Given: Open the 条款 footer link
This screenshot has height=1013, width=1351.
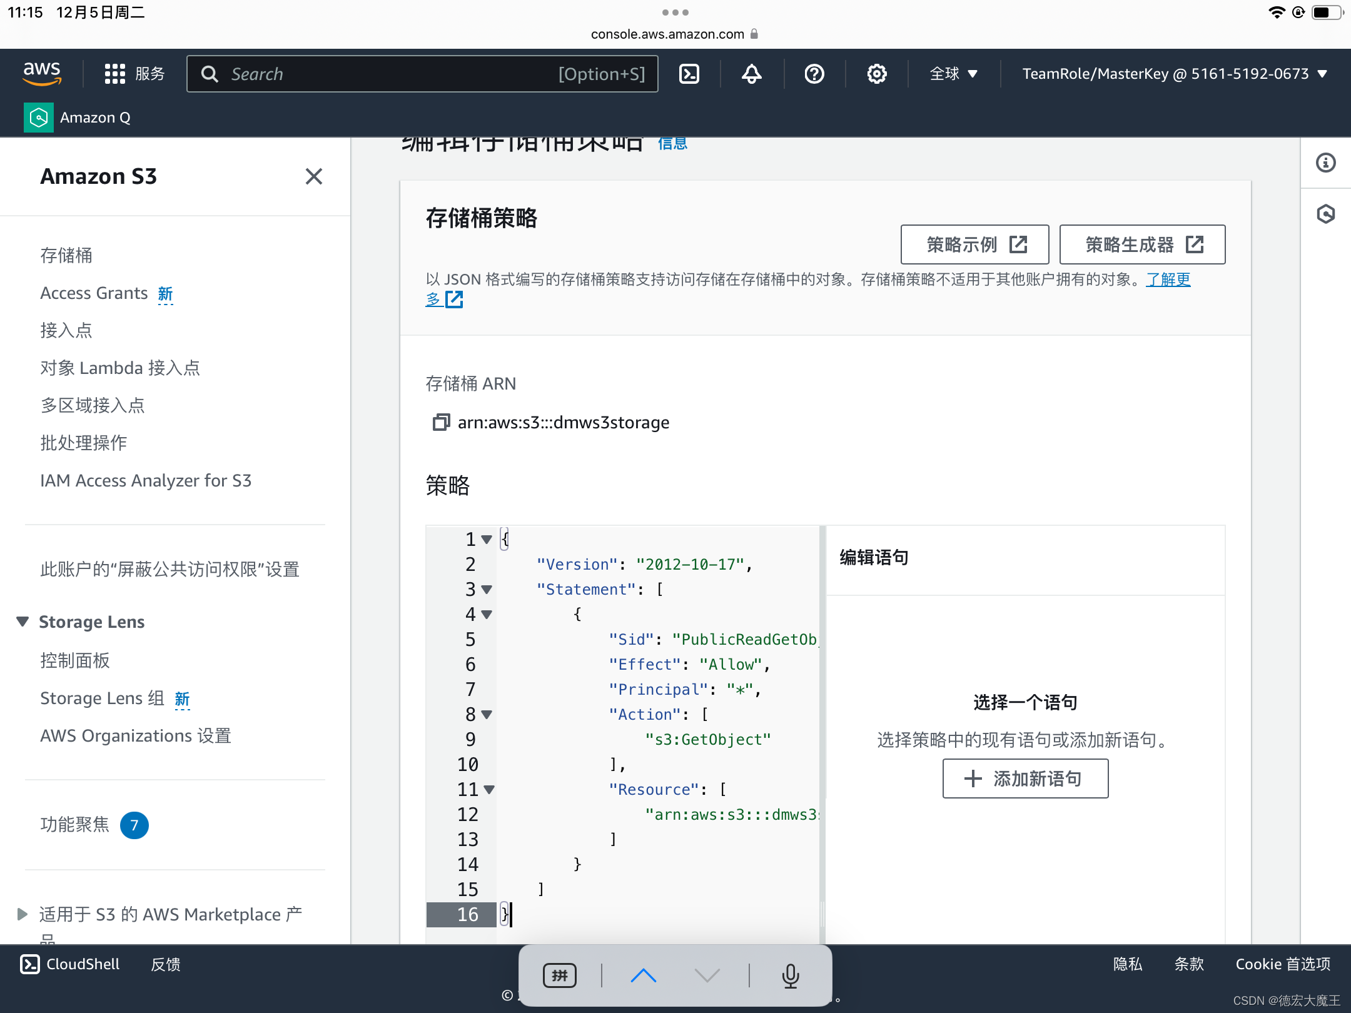Looking at the screenshot, I should [x=1189, y=964].
